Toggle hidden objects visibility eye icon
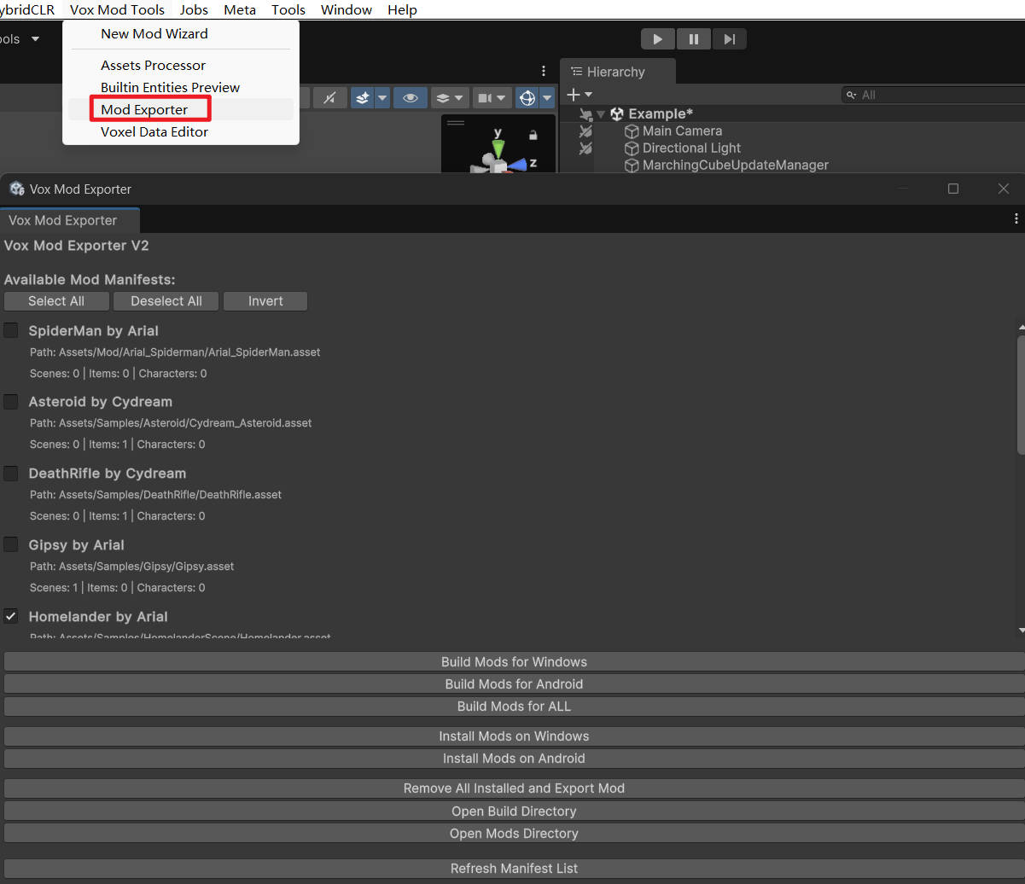The width and height of the screenshot is (1025, 884). point(411,98)
